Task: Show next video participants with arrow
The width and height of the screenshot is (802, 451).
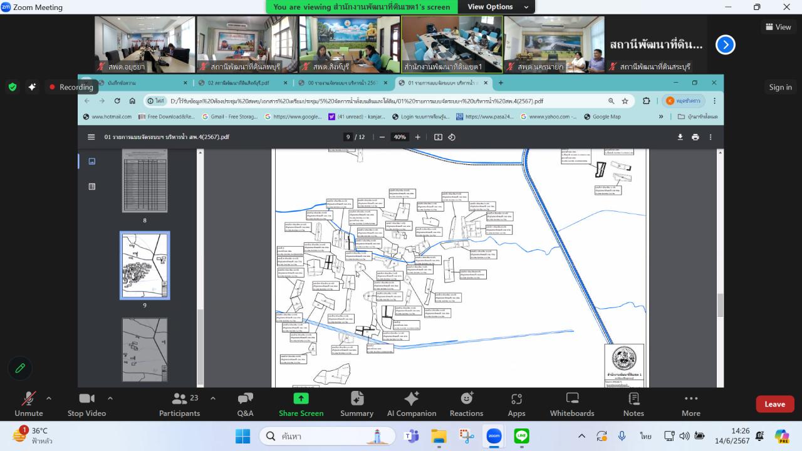Action: click(725, 44)
